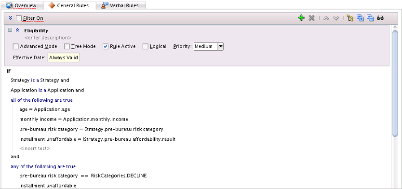Click the IF keyword
This screenshot has width=402, height=189.
pos(9,71)
